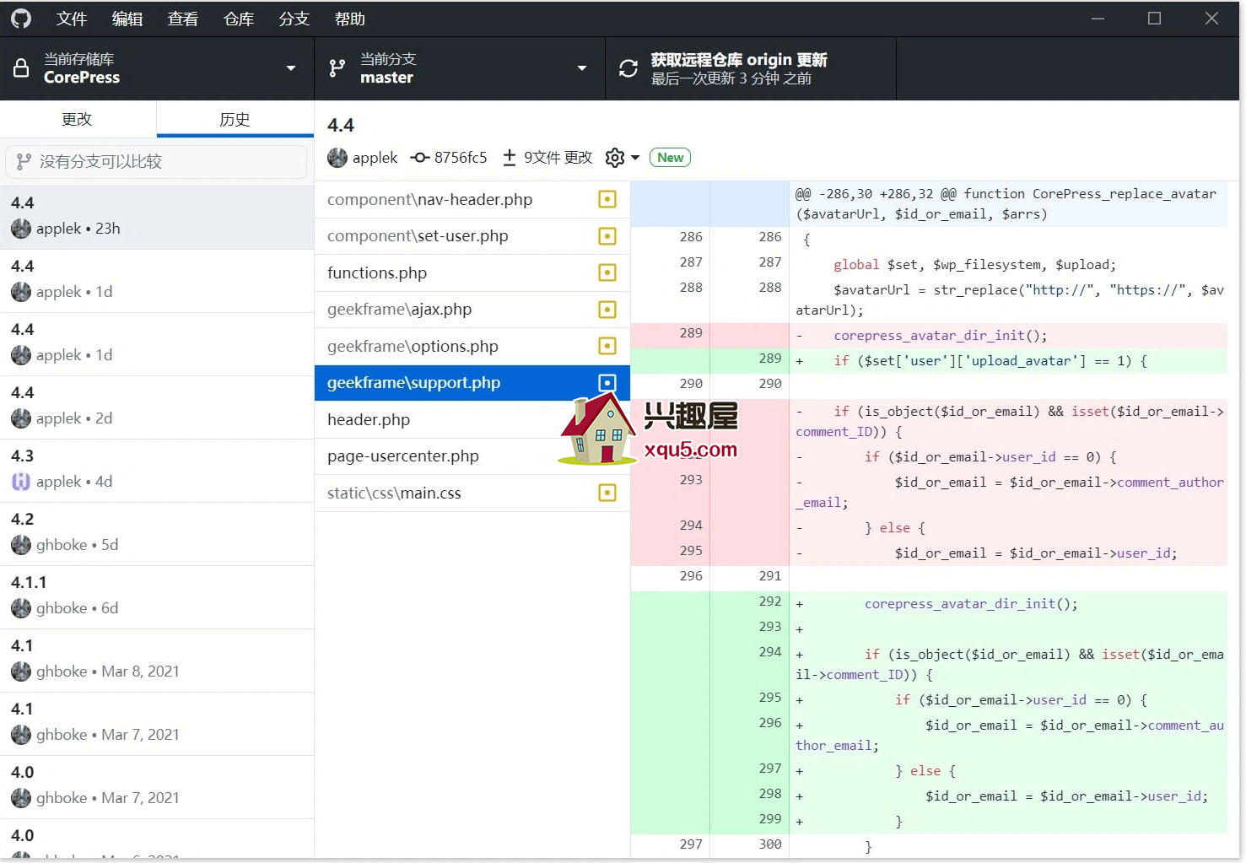Screen dimensions: 1246x863
Task: Click the New badge
Action: point(671,158)
